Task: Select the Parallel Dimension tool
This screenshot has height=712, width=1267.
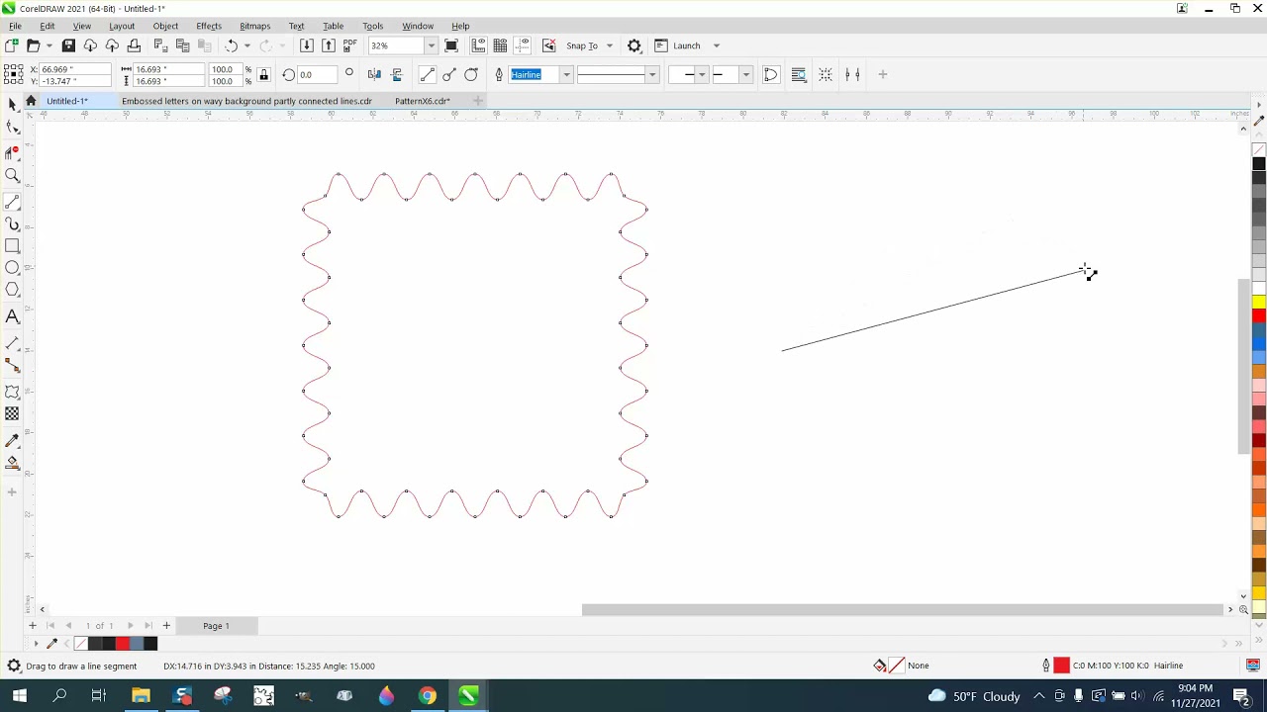Action: 12,343
